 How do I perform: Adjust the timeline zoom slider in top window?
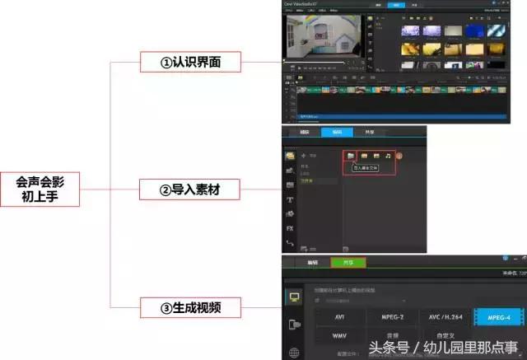click(x=469, y=77)
